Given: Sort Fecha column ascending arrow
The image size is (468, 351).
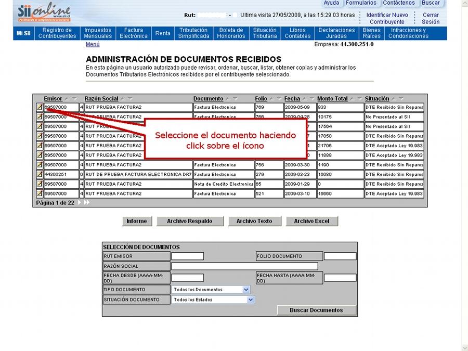Looking at the screenshot, I should [x=304, y=98].
